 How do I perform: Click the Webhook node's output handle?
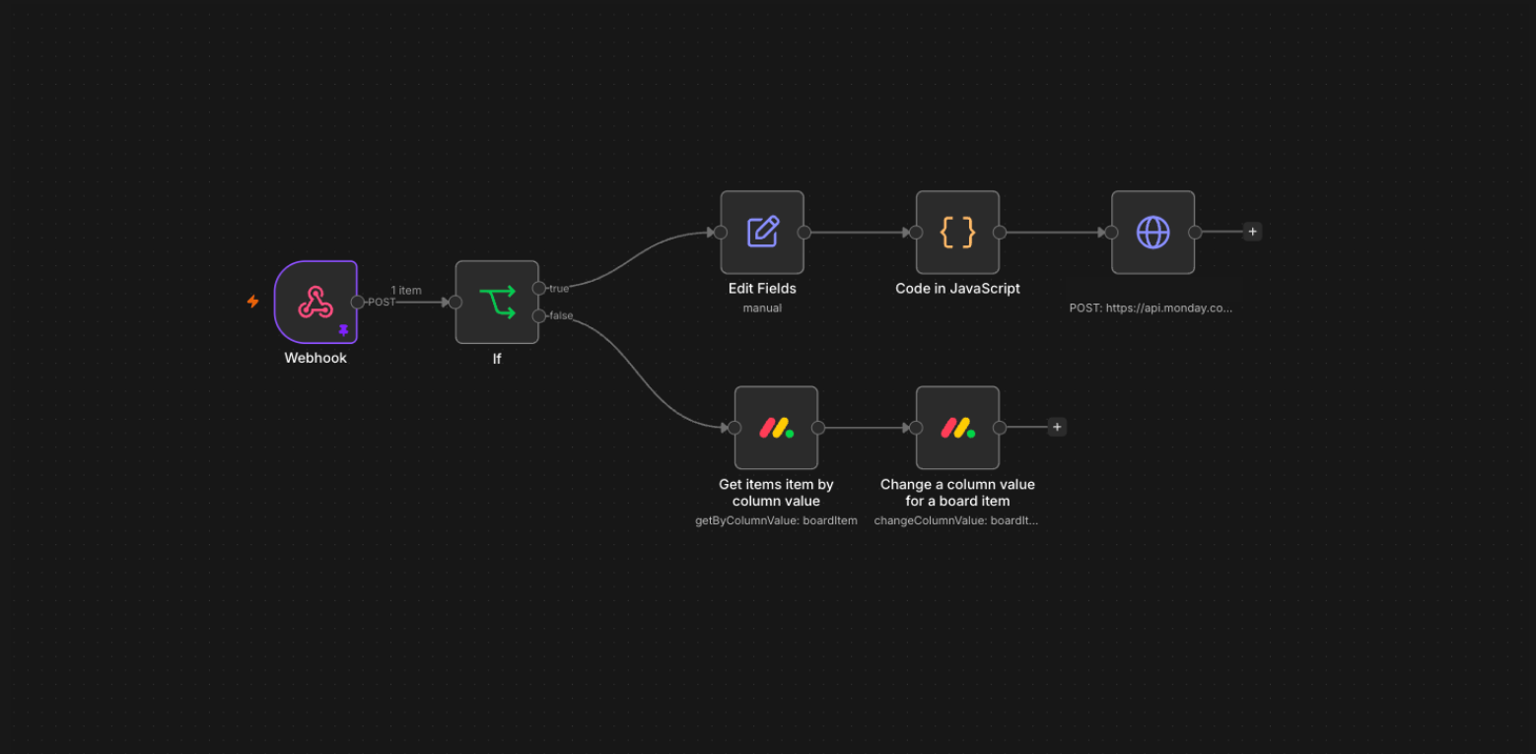point(357,302)
